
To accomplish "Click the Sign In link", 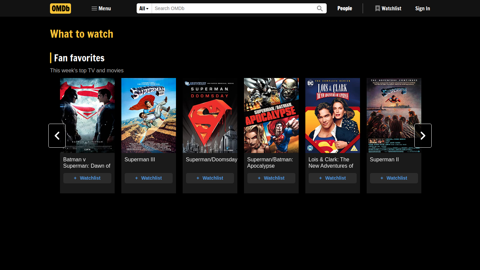I will pos(422,8).
